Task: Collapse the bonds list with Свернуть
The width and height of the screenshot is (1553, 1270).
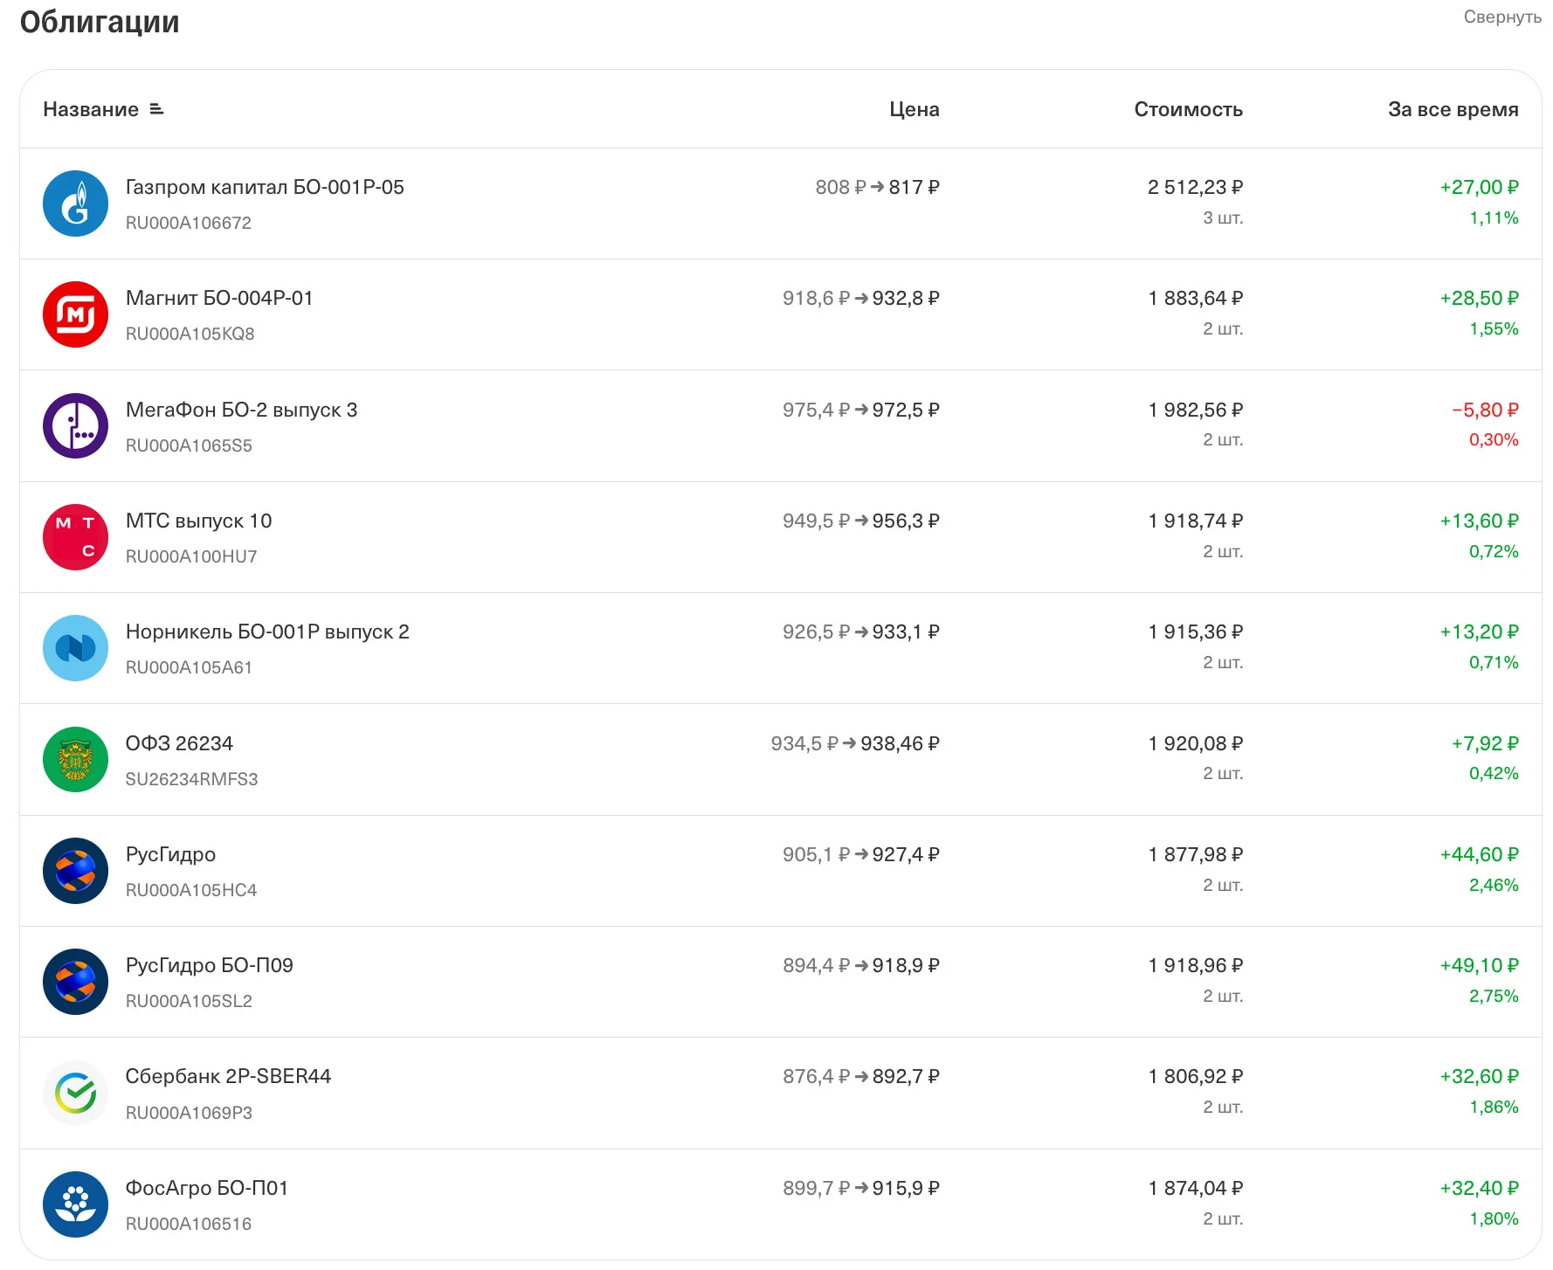Action: point(1502,17)
